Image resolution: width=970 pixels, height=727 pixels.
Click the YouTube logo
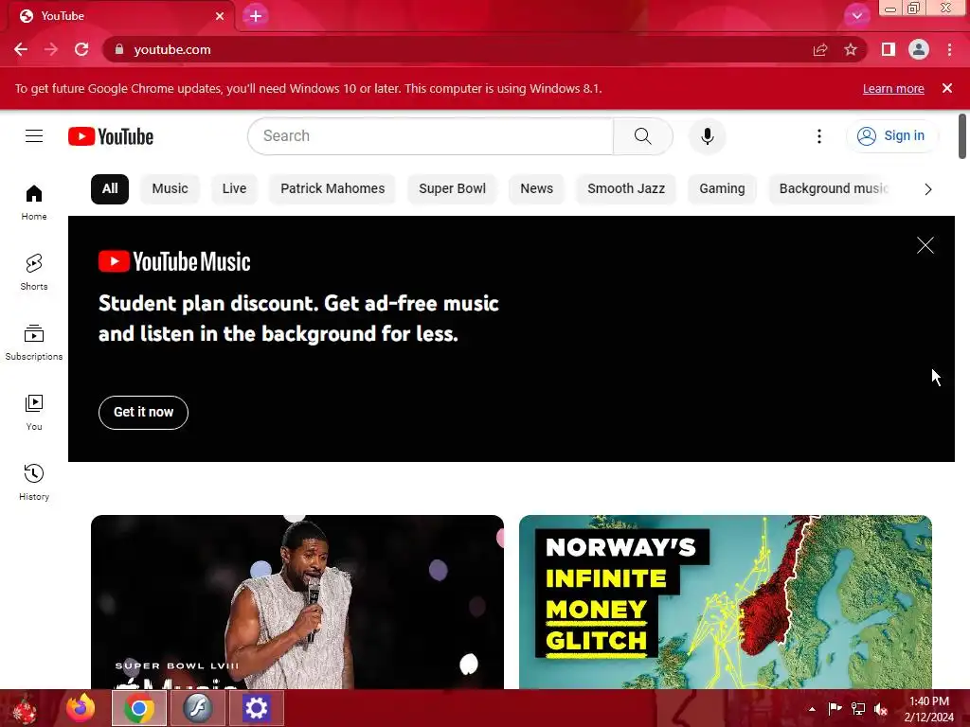[x=111, y=136]
